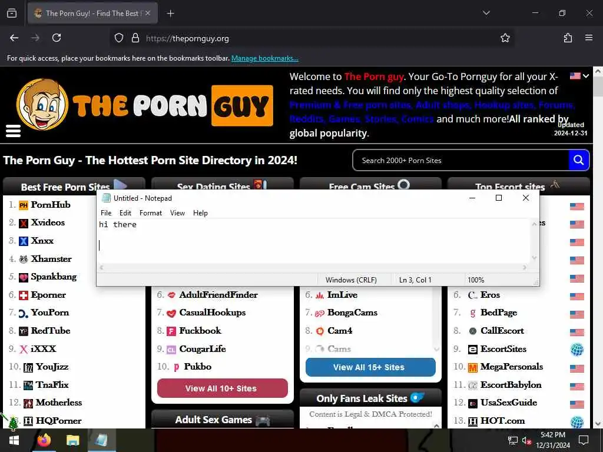The width and height of the screenshot is (603, 452).
Task: Click the up arrow in the Only Fans list
Action: pyautogui.click(x=436, y=426)
